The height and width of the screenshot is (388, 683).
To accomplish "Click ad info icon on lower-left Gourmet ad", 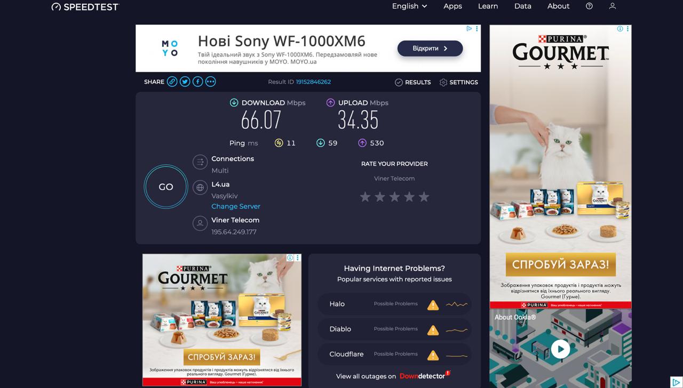I will coord(290,258).
